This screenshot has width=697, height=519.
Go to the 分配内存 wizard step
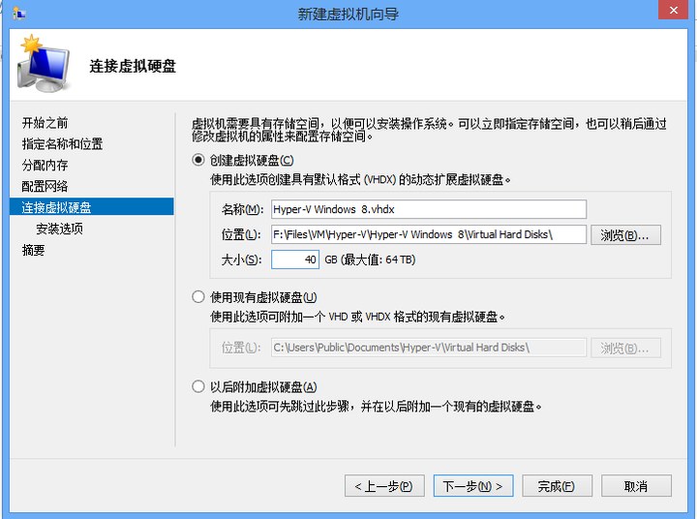click(x=45, y=165)
